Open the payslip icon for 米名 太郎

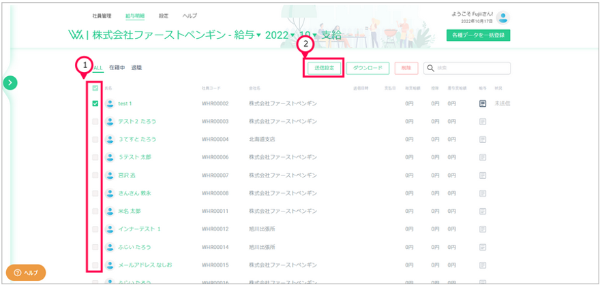[x=483, y=211]
